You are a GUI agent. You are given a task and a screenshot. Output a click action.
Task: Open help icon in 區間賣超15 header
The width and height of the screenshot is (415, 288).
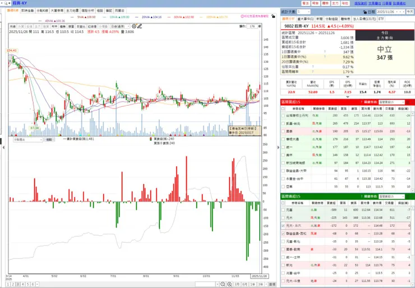point(362,196)
